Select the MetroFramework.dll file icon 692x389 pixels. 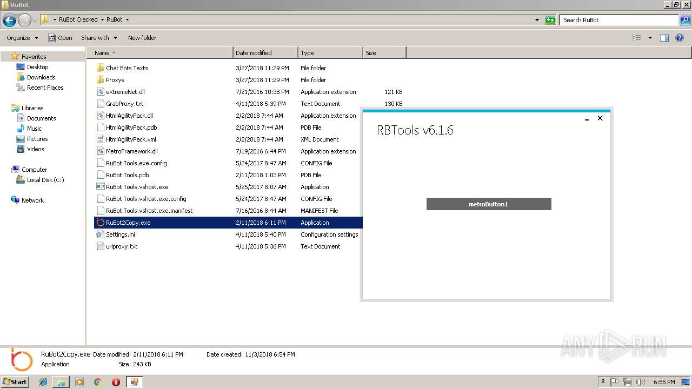point(100,151)
